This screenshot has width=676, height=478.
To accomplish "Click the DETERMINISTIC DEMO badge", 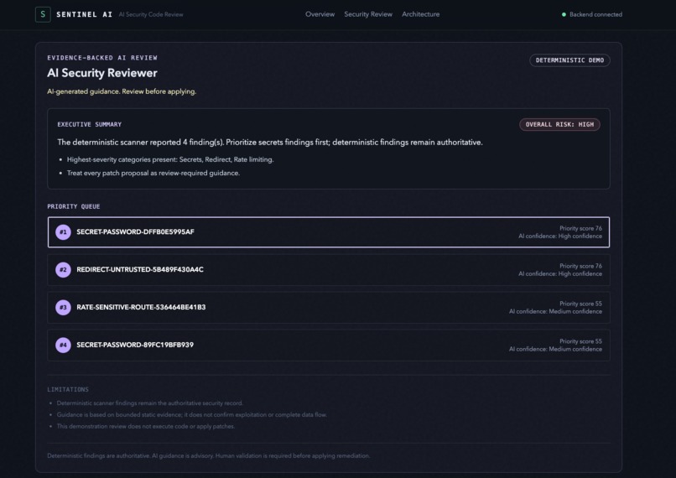I will [x=569, y=60].
